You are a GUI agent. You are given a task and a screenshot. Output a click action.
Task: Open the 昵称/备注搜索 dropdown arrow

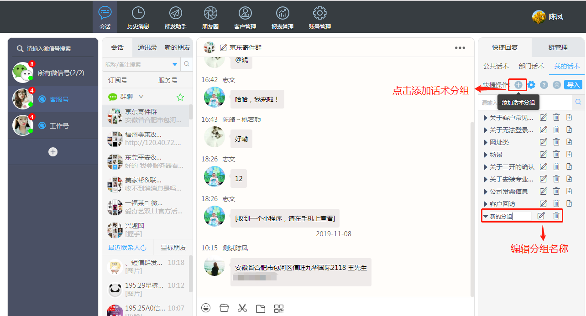(x=175, y=64)
